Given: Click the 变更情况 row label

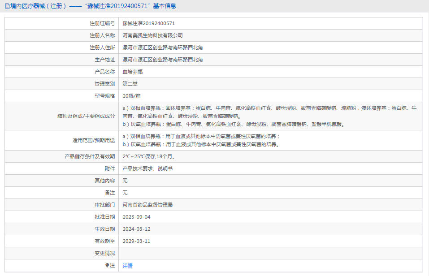Looking at the screenshot, I should pos(104,253).
